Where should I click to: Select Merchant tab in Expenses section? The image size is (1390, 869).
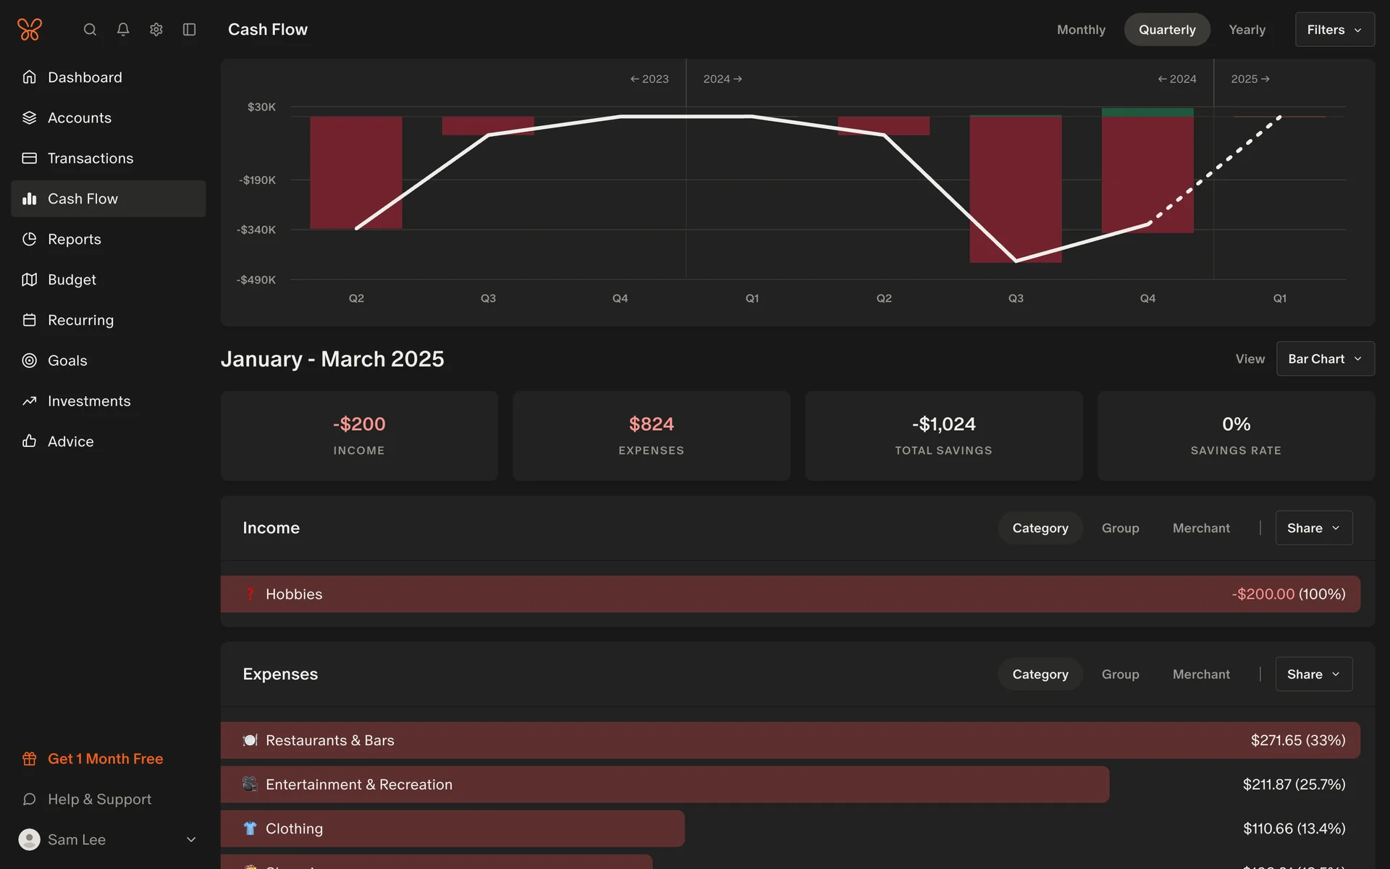[1201, 675]
